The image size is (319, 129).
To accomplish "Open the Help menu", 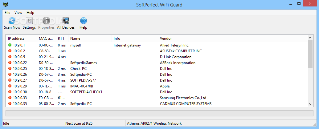I will click(x=30, y=13).
